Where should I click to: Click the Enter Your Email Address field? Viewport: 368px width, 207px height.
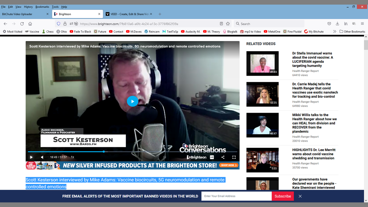pos(236,196)
